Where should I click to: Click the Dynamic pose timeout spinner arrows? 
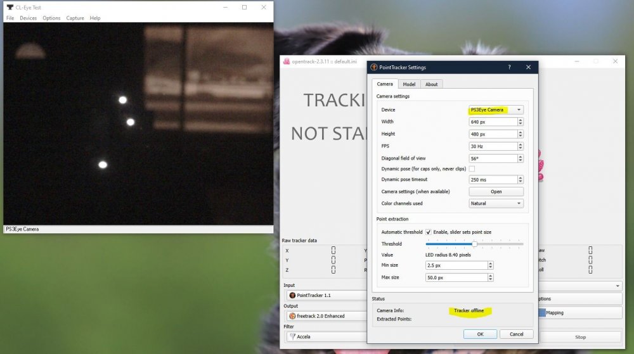pyautogui.click(x=521, y=180)
